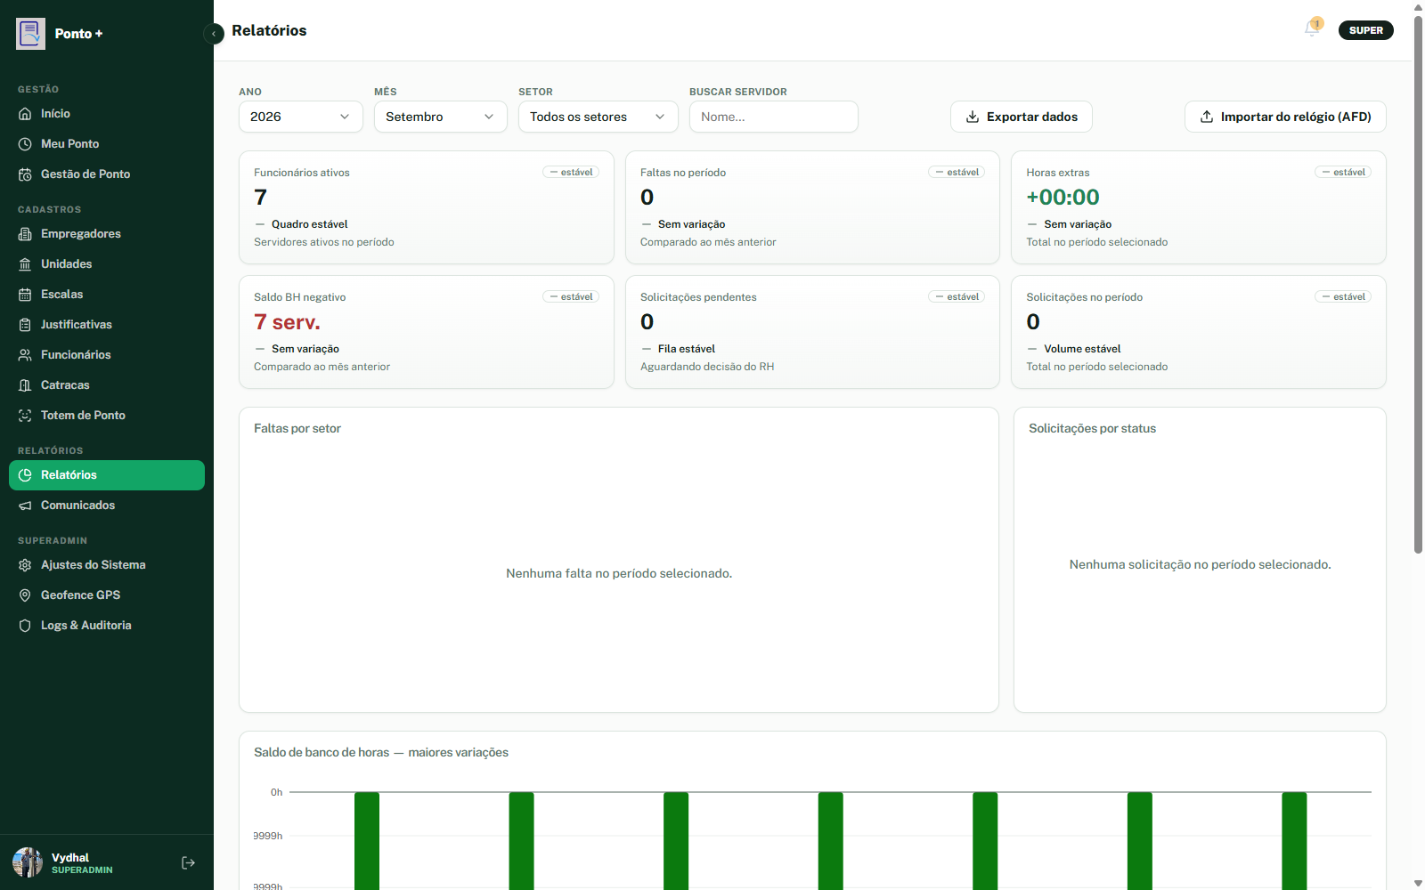Click the Início home icon

pos(25,114)
